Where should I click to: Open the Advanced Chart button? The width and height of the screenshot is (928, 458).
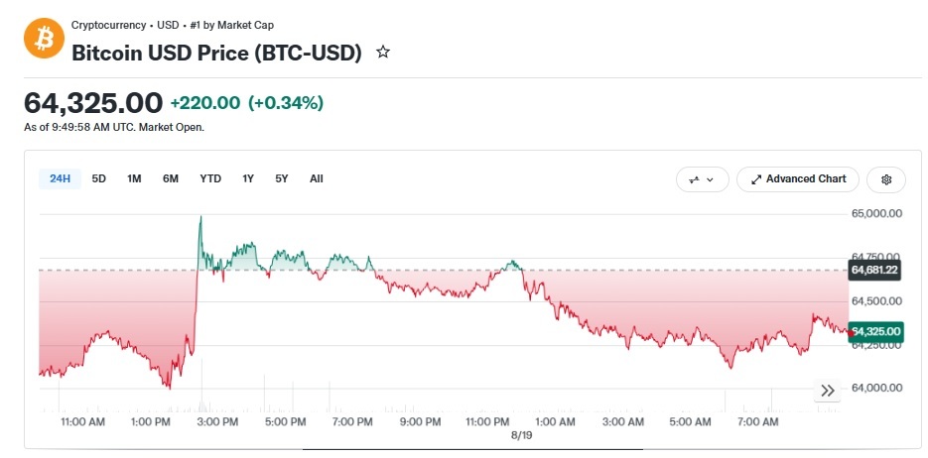(798, 179)
